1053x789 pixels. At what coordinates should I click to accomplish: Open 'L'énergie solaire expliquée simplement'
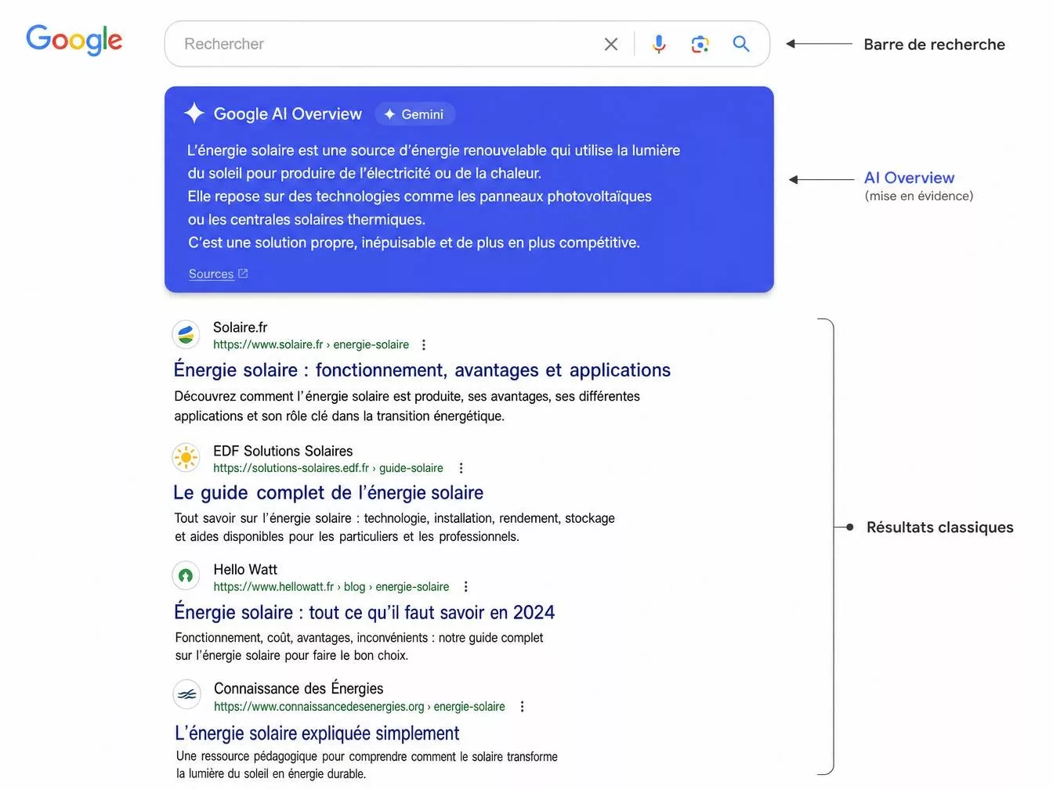point(317,733)
